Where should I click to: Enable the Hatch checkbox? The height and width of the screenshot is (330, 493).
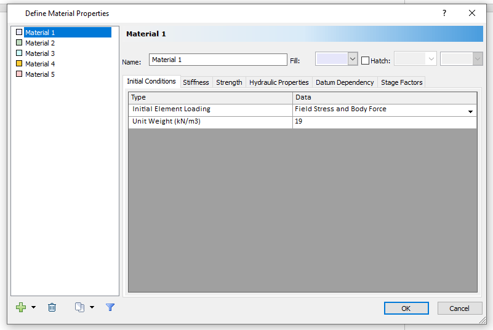(x=365, y=61)
